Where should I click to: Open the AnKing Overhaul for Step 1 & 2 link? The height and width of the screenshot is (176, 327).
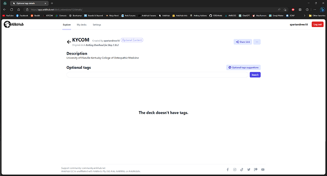[102, 45]
